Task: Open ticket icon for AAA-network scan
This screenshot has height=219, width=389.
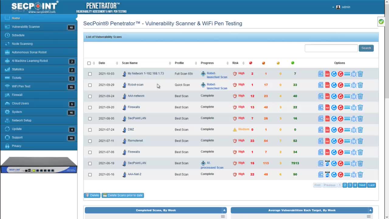Action: [x=347, y=96]
